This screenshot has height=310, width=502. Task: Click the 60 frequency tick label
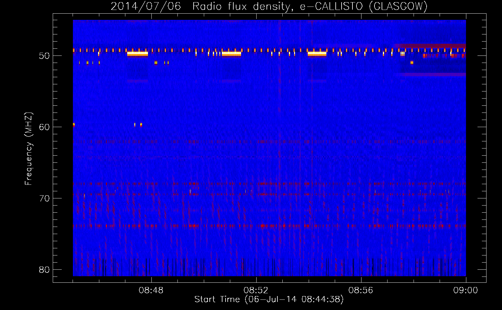pos(44,127)
